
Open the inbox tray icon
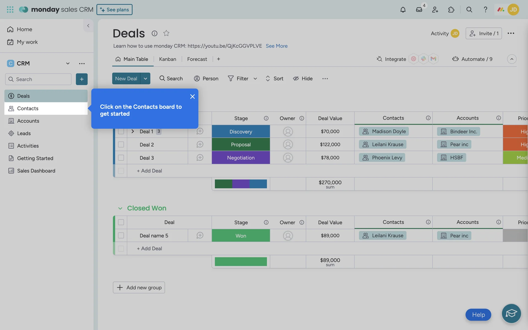[419, 10]
